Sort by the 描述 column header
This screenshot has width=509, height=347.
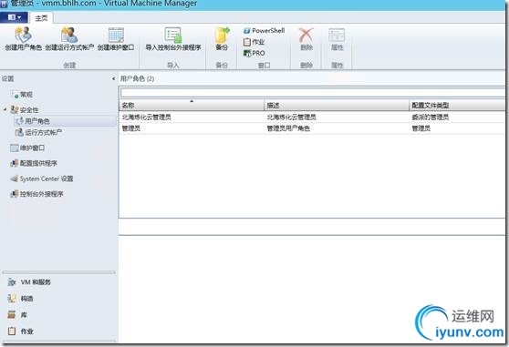337,106
